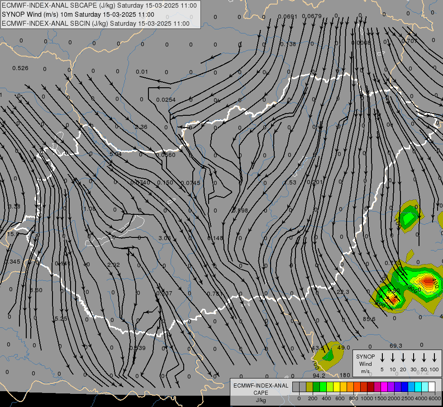Click the SBCIN title line in header
This screenshot has width=443, height=407.
coord(95,24)
